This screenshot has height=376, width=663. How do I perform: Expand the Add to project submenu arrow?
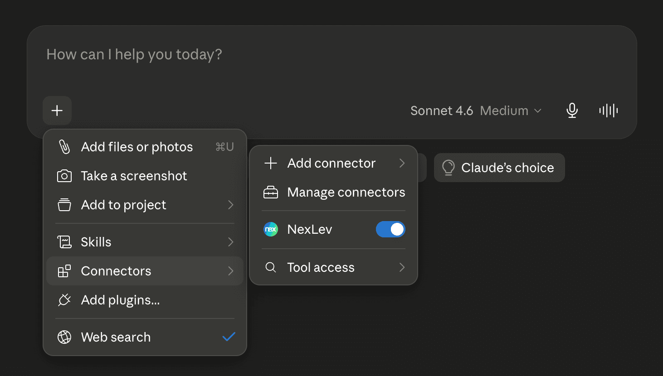tap(230, 205)
